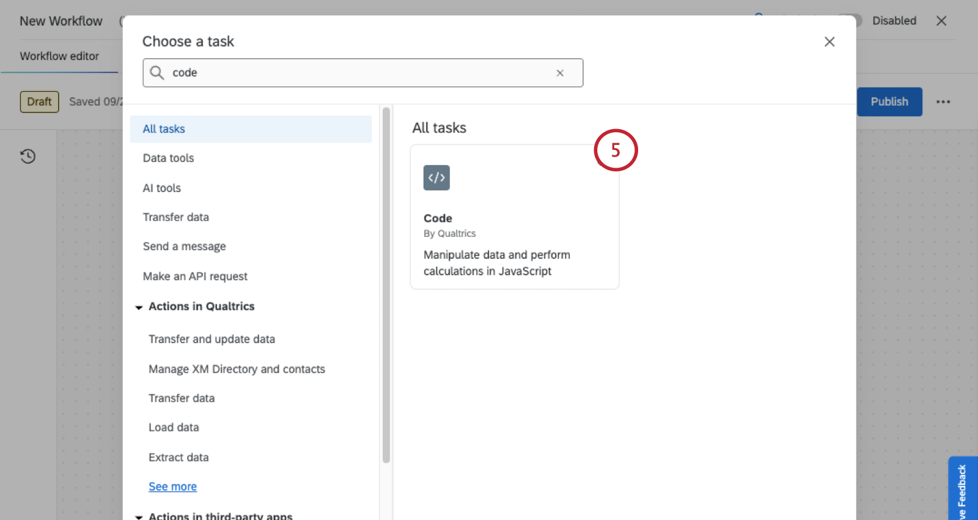The width and height of the screenshot is (978, 520).
Task: Select the AI tools category
Action: 162,188
